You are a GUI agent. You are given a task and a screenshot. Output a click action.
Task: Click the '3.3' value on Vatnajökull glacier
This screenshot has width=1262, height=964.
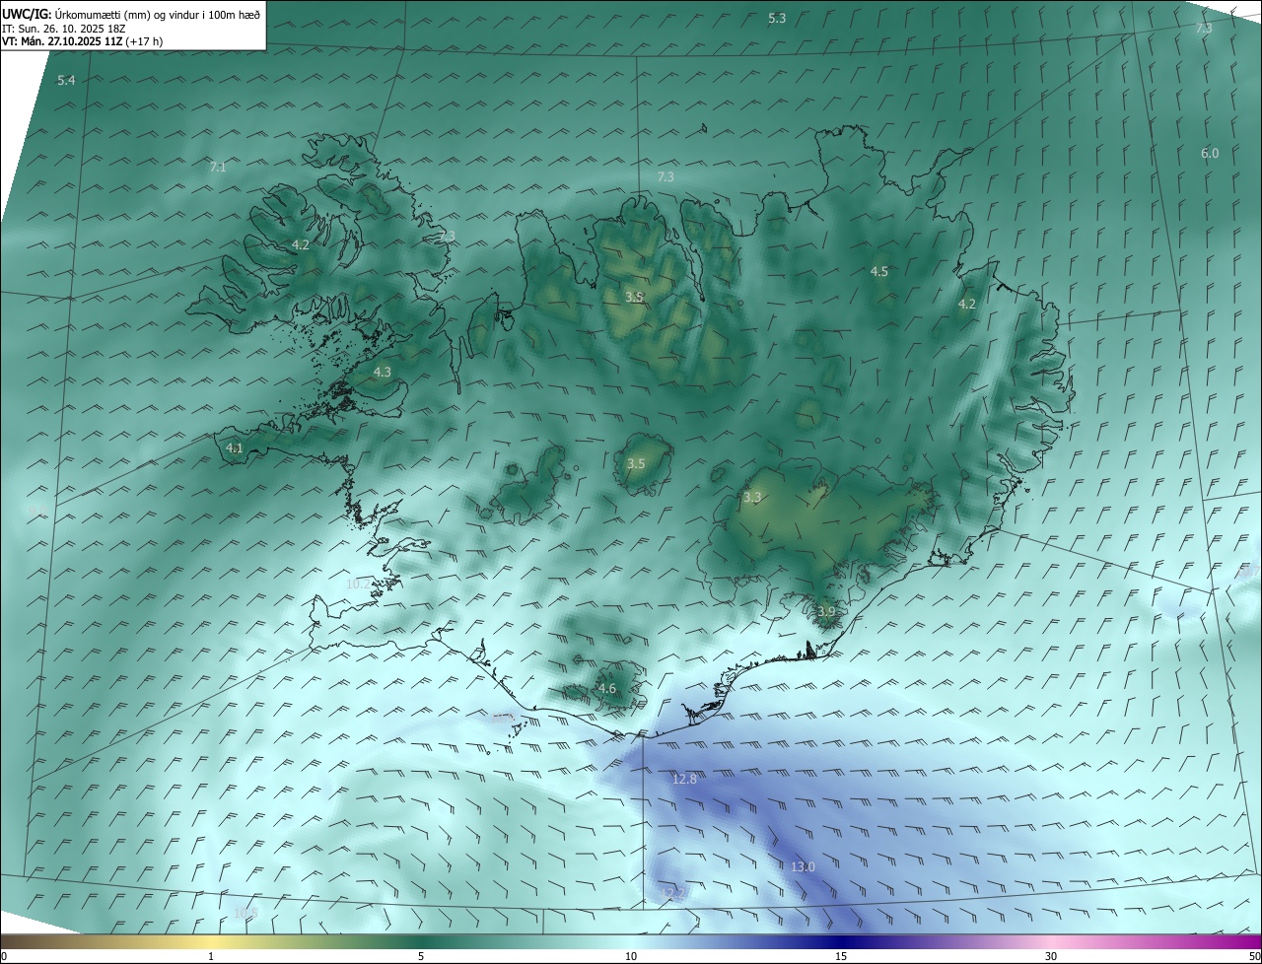click(x=752, y=498)
